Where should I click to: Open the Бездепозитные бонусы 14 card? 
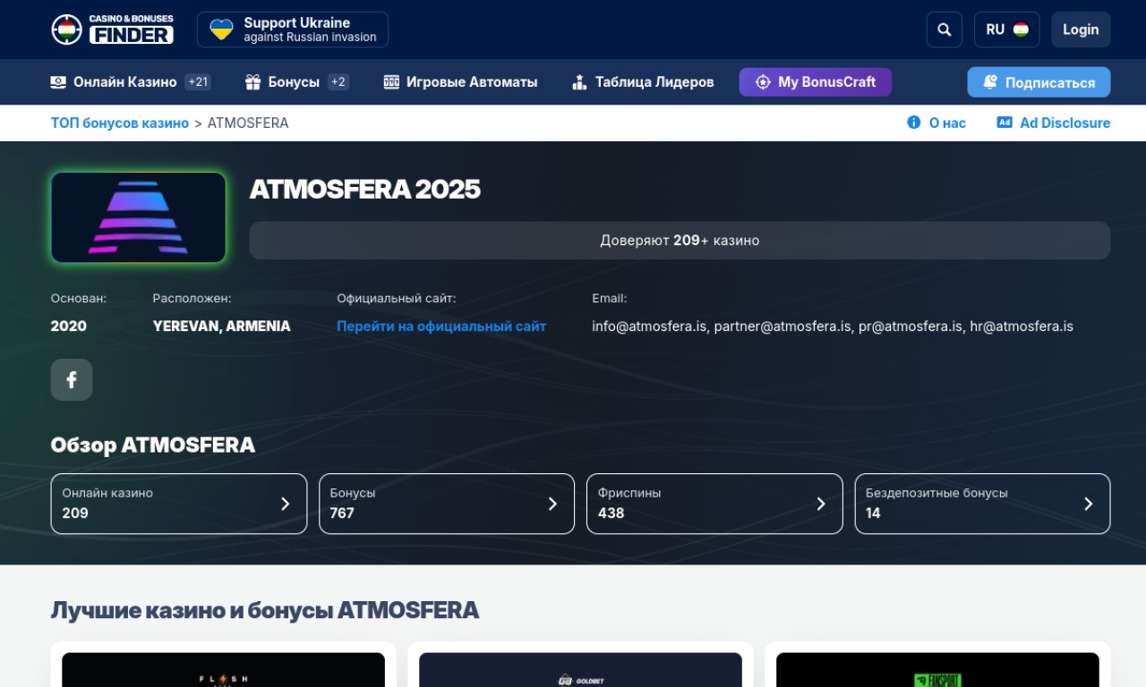pyautogui.click(x=982, y=504)
